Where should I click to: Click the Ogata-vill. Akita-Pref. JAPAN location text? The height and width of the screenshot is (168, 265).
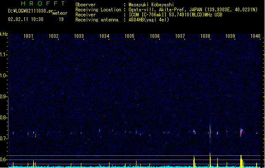click(193, 10)
